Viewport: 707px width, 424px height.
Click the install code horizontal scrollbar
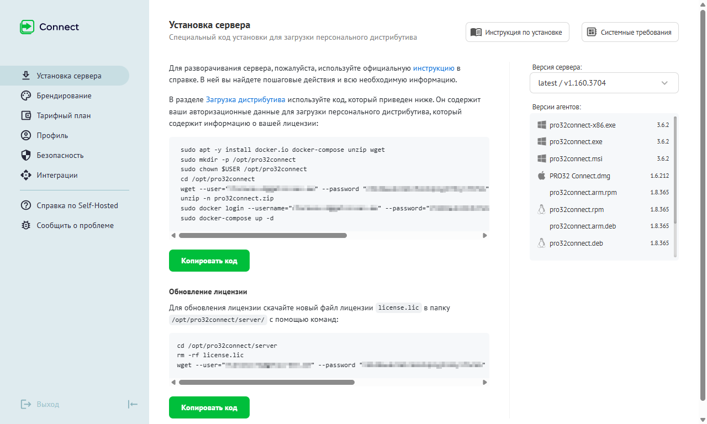pos(262,236)
